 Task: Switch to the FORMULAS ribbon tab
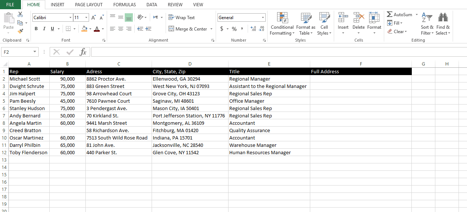click(124, 4)
